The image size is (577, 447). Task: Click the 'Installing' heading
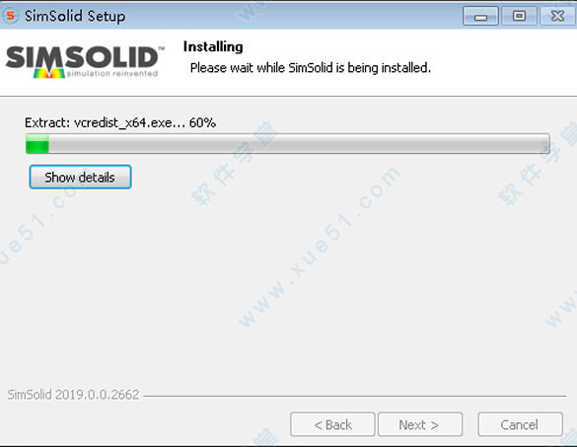coord(213,46)
